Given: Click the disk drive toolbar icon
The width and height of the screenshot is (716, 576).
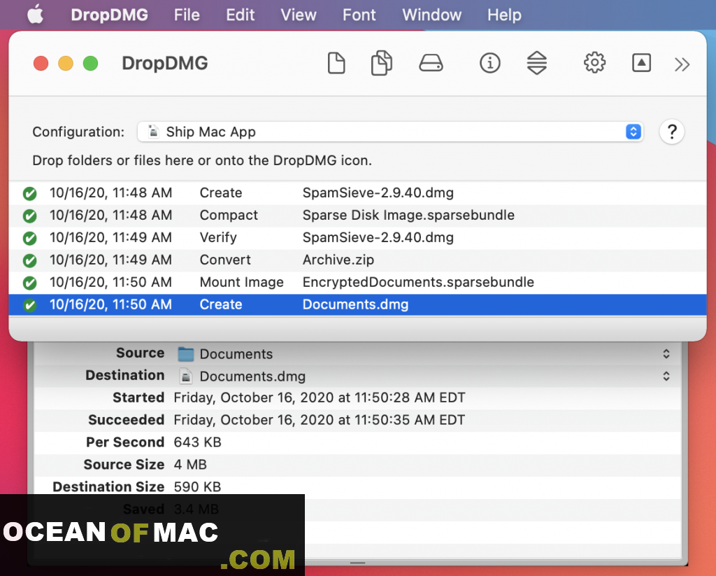Looking at the screenshot, I should (431, 63).
